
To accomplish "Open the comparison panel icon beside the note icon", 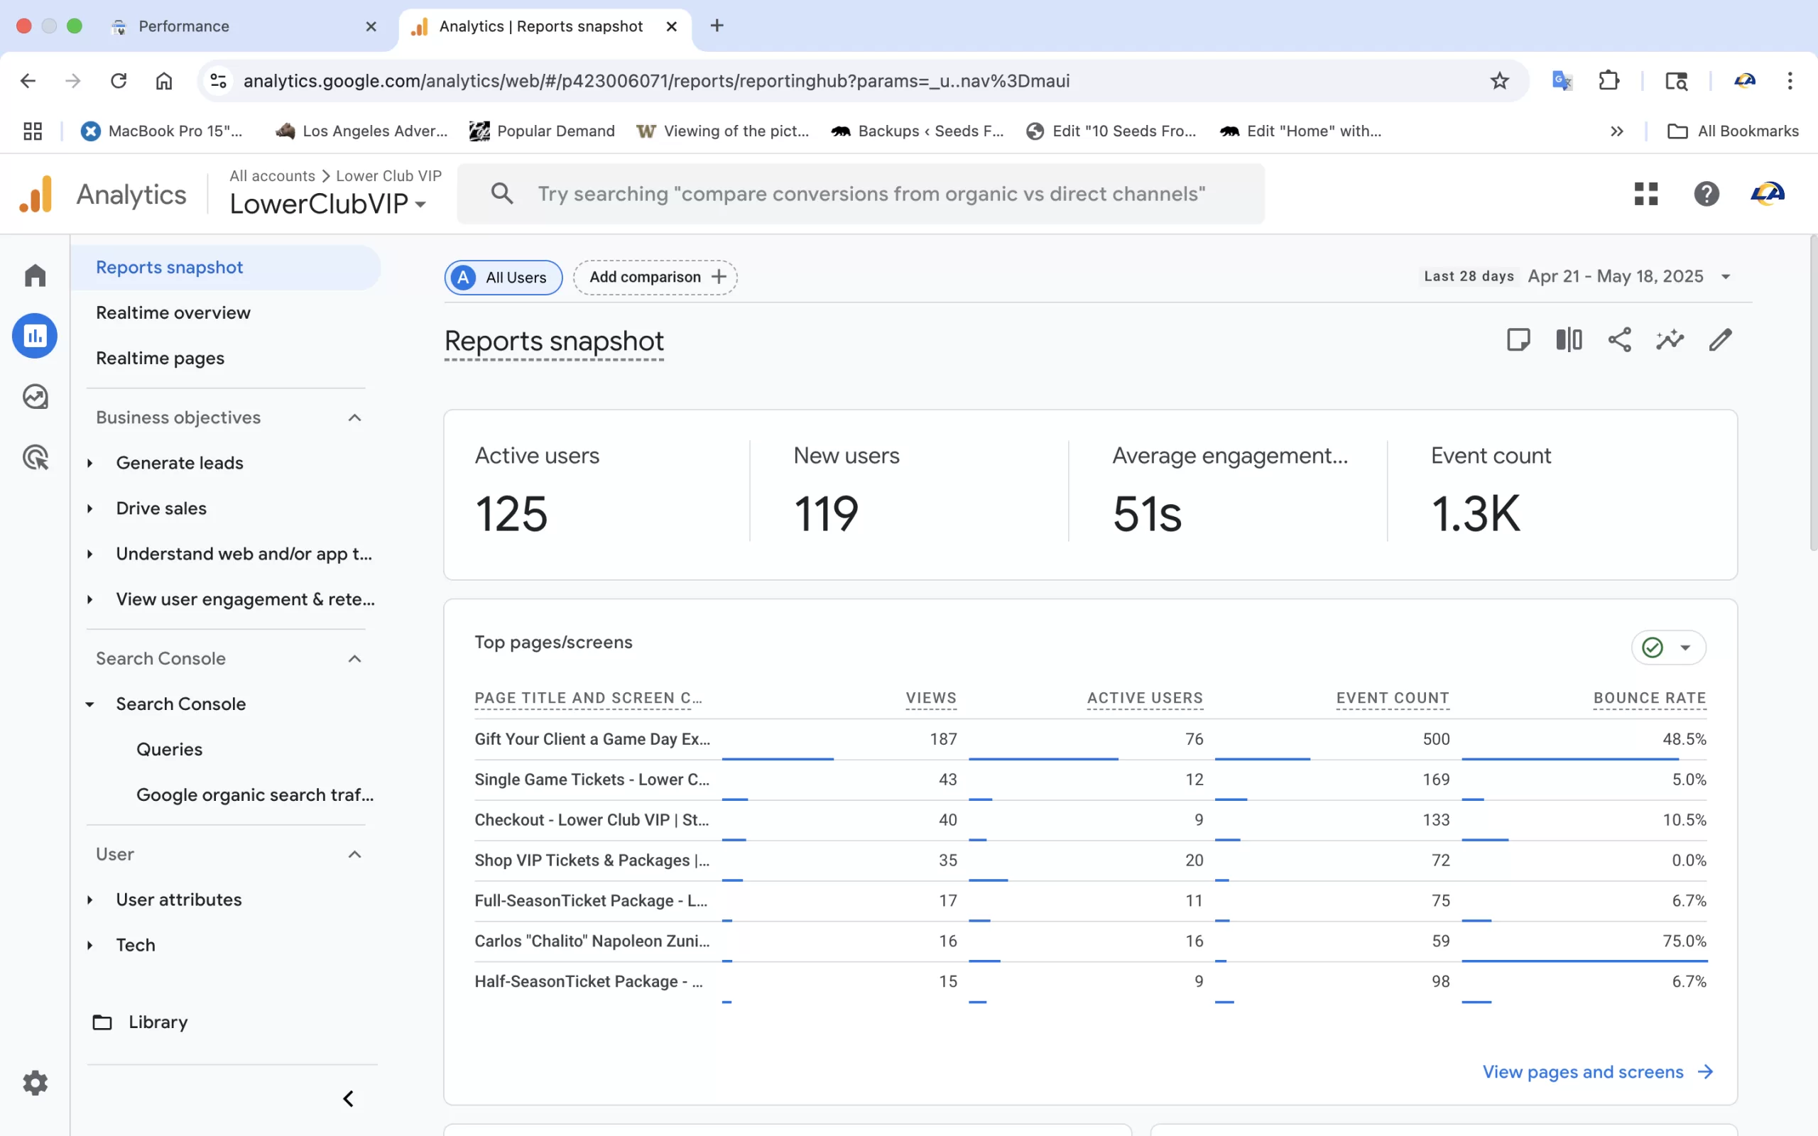I will (1569, 339).
